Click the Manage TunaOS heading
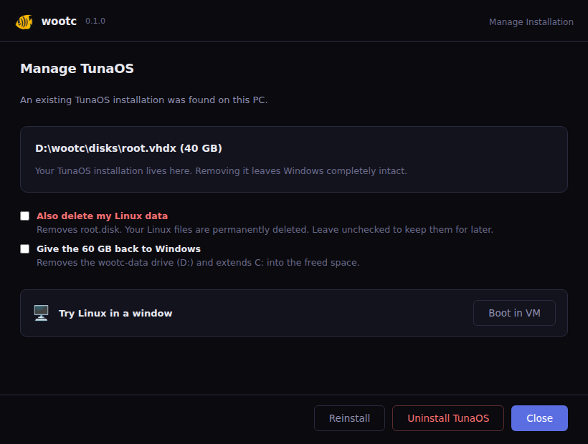588x444 pixels. click(x=77, y=69)
